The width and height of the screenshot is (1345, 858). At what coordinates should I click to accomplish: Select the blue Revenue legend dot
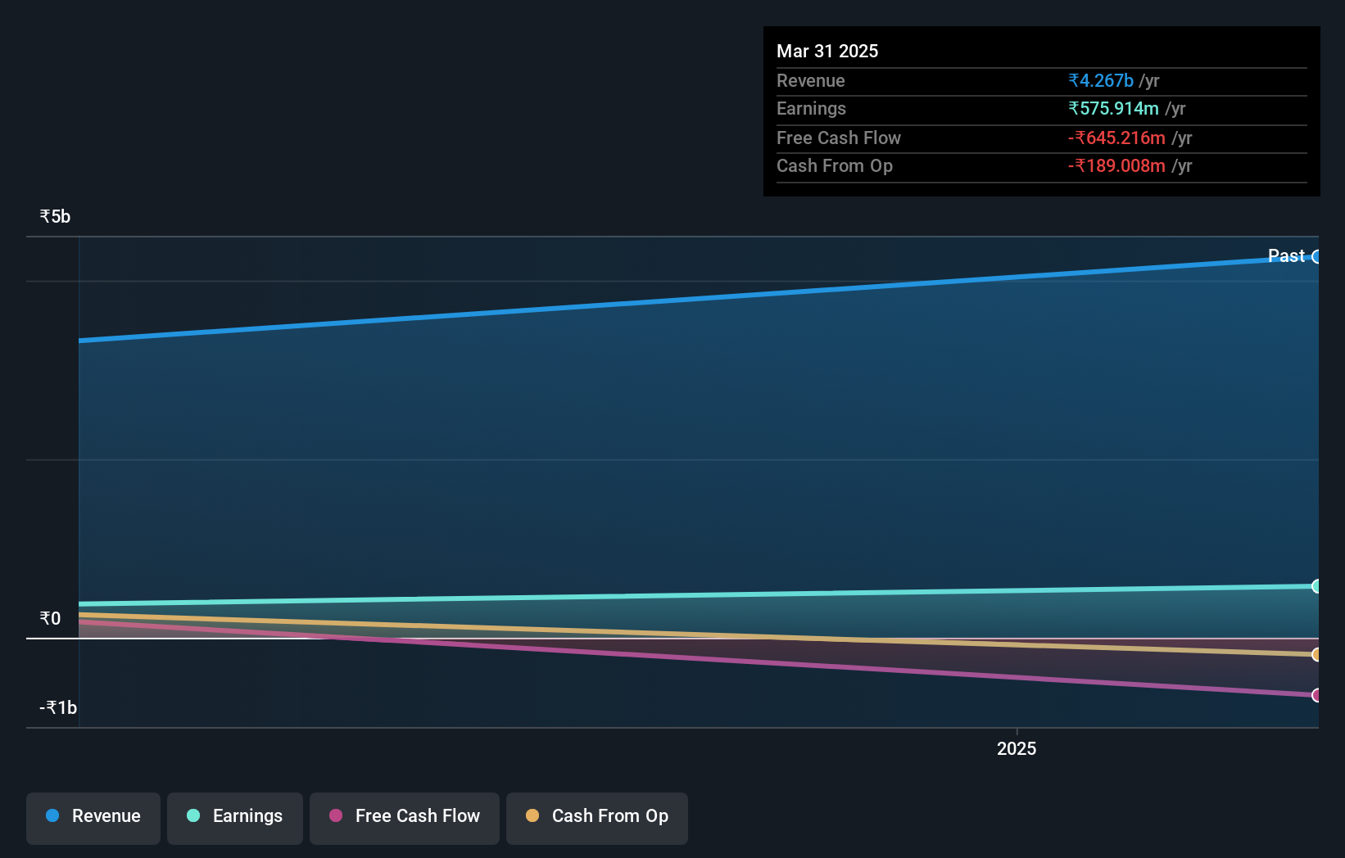52,815
